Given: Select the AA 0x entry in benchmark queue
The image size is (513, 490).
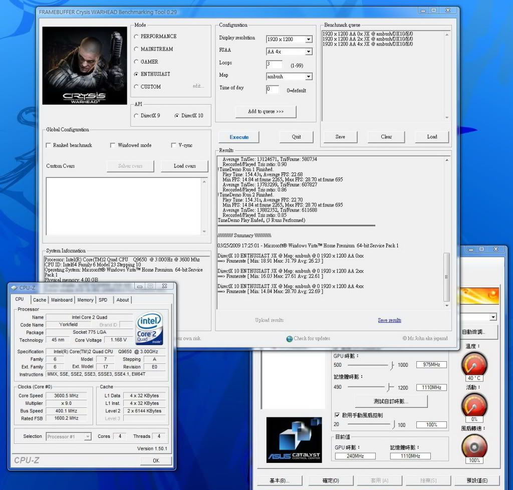Looking at the screenshot, I should [x=368, y=34].
